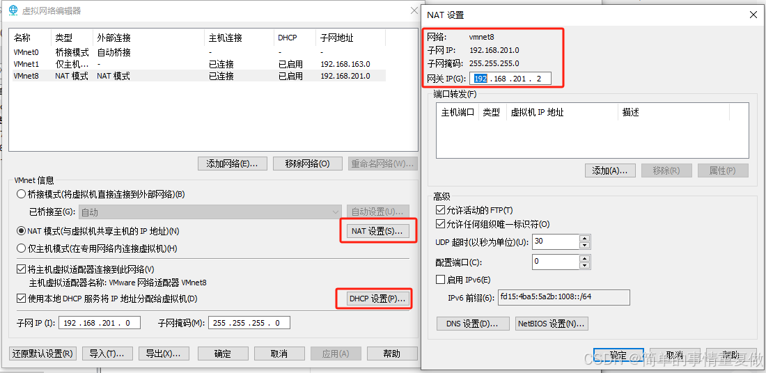766x373 pixels.
Task: Toggle 允许活动的 FTP(T) checkbox
Action: pyautogui.click(x=439, y=210)
